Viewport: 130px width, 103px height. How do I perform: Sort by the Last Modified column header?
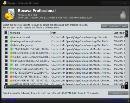119,33
